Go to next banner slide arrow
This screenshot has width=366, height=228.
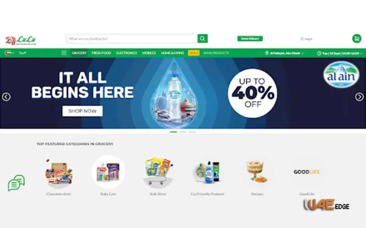[360, 97]
